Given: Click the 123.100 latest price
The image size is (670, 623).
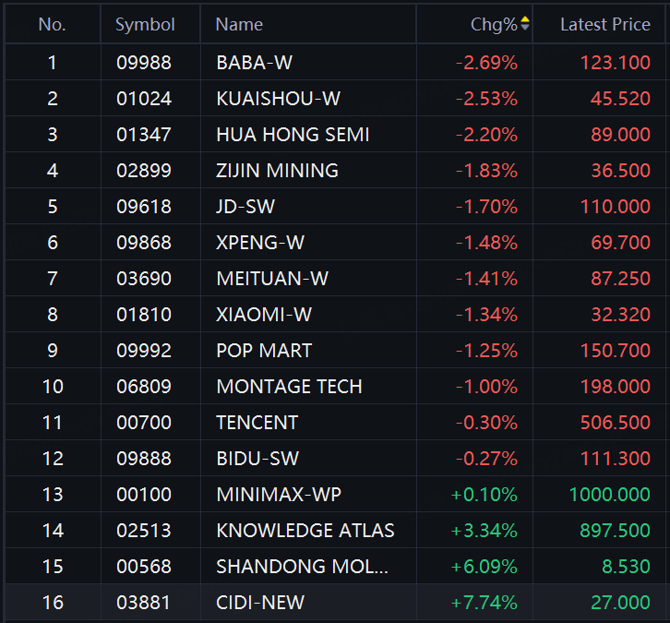Looking at the screenshot, I should [616, 63].
